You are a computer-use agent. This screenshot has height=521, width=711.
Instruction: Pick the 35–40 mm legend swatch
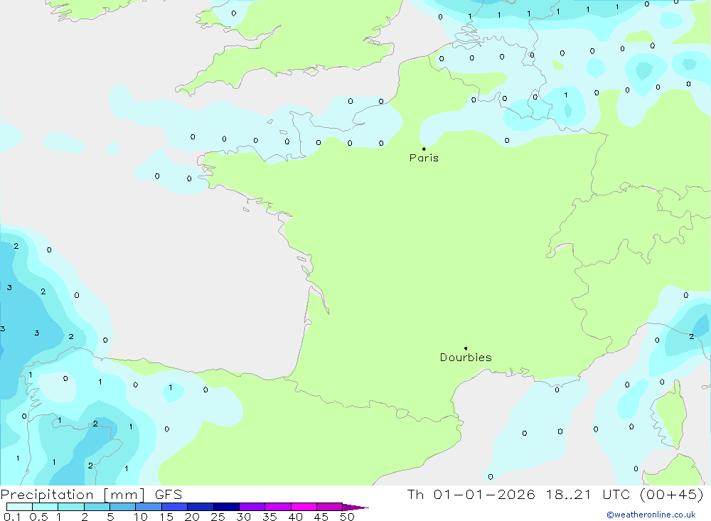[277, 507]
